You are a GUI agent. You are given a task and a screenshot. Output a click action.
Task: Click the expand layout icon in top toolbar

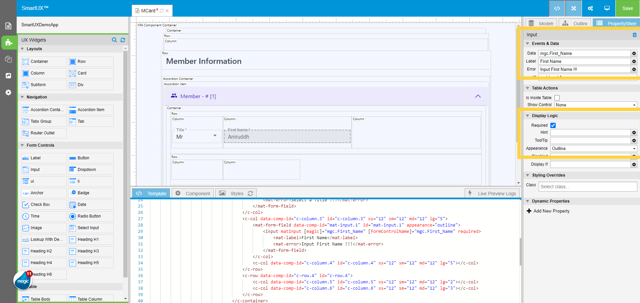[573, 8]
